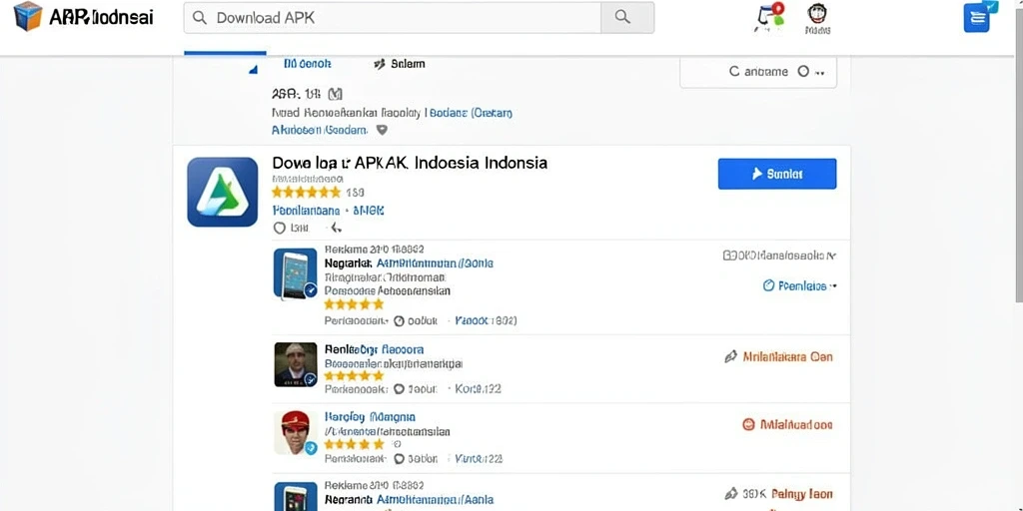
Task: Click the pen icon before "39K Pelngy laon"
Action: coord(731,494)
